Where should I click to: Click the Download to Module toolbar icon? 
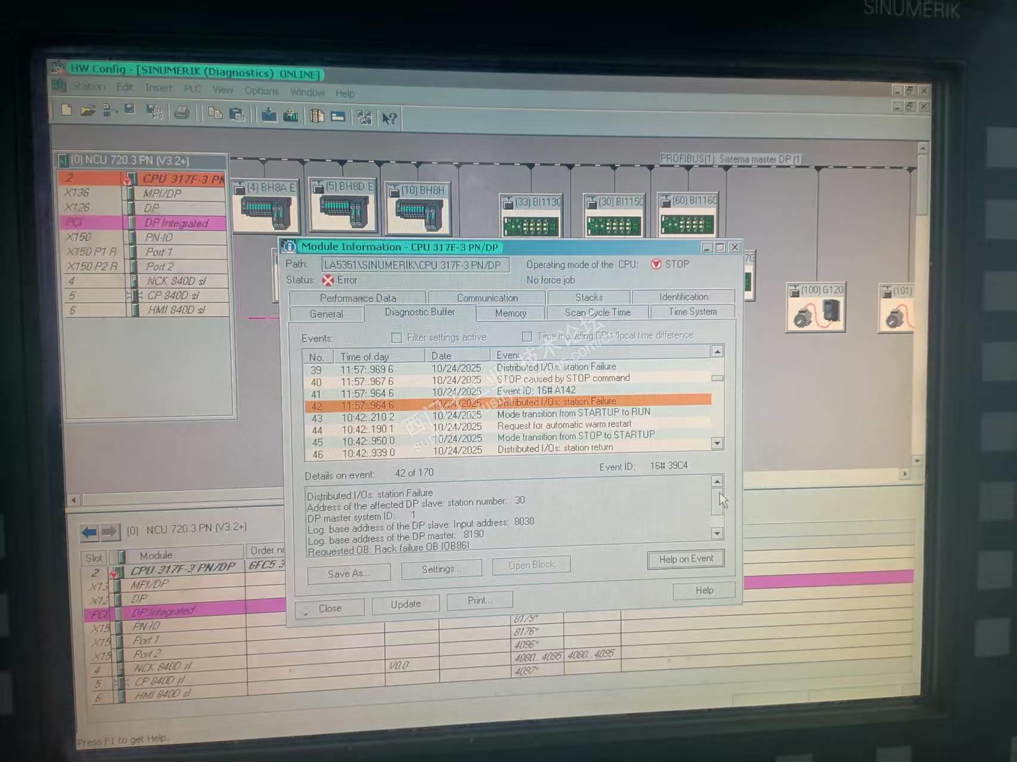pyautogui.click(x=269, y=114)
